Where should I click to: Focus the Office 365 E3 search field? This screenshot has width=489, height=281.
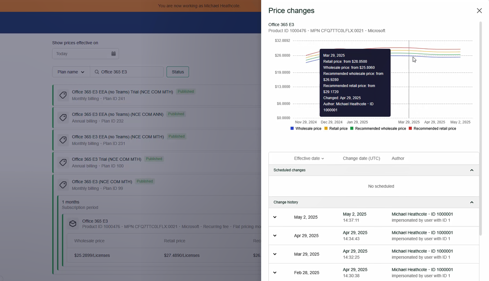127,72
